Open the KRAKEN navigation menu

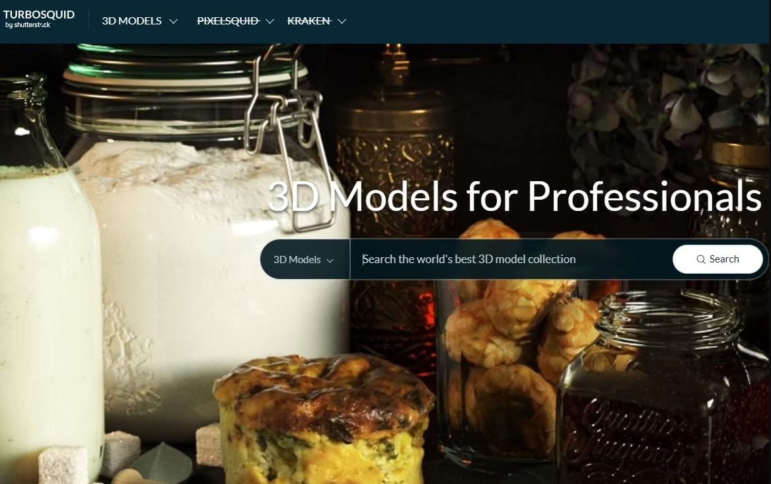tap(309, 21)
